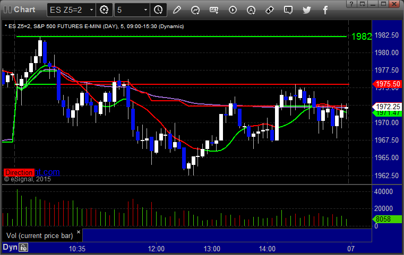The image size is (404, 255).
Task: Open the Direction website link
Action: [32, 172]
